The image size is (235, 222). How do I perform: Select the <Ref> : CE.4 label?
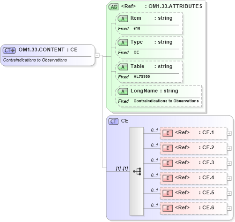pyautogui.click(x=194, y=177)
